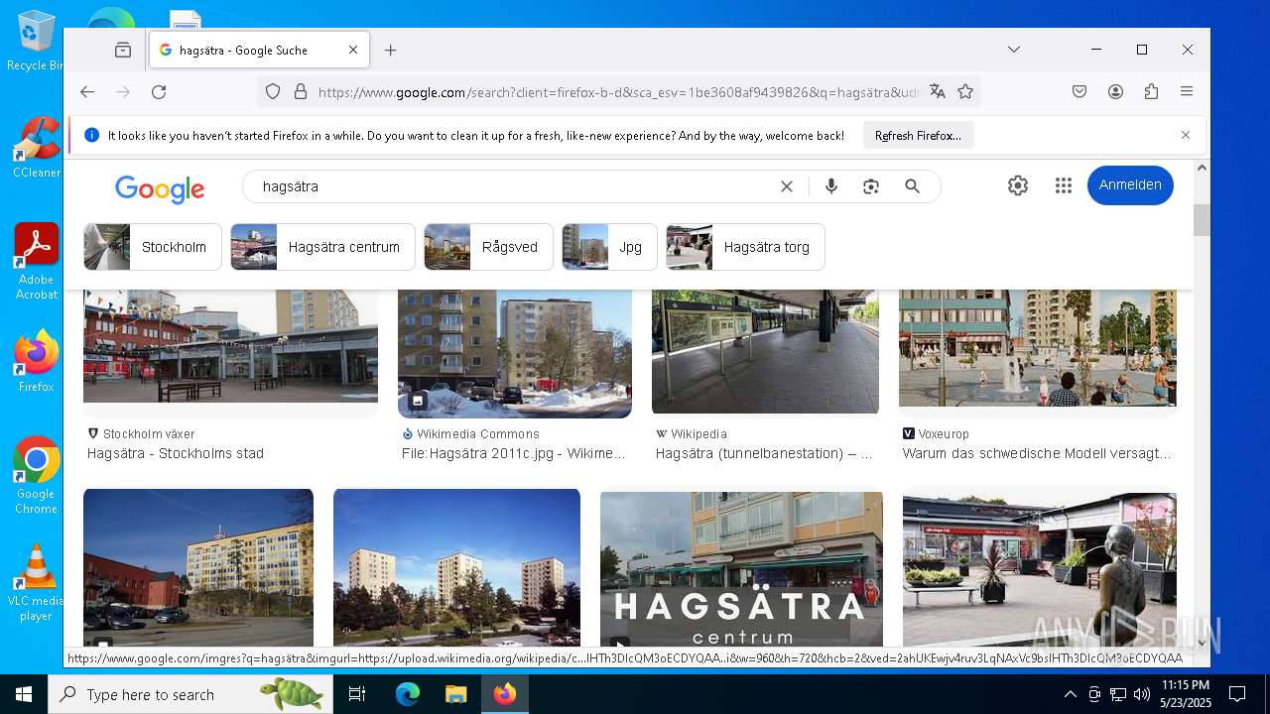Open Adobe Acrobat desktop shortcut

tap(37, 262)
